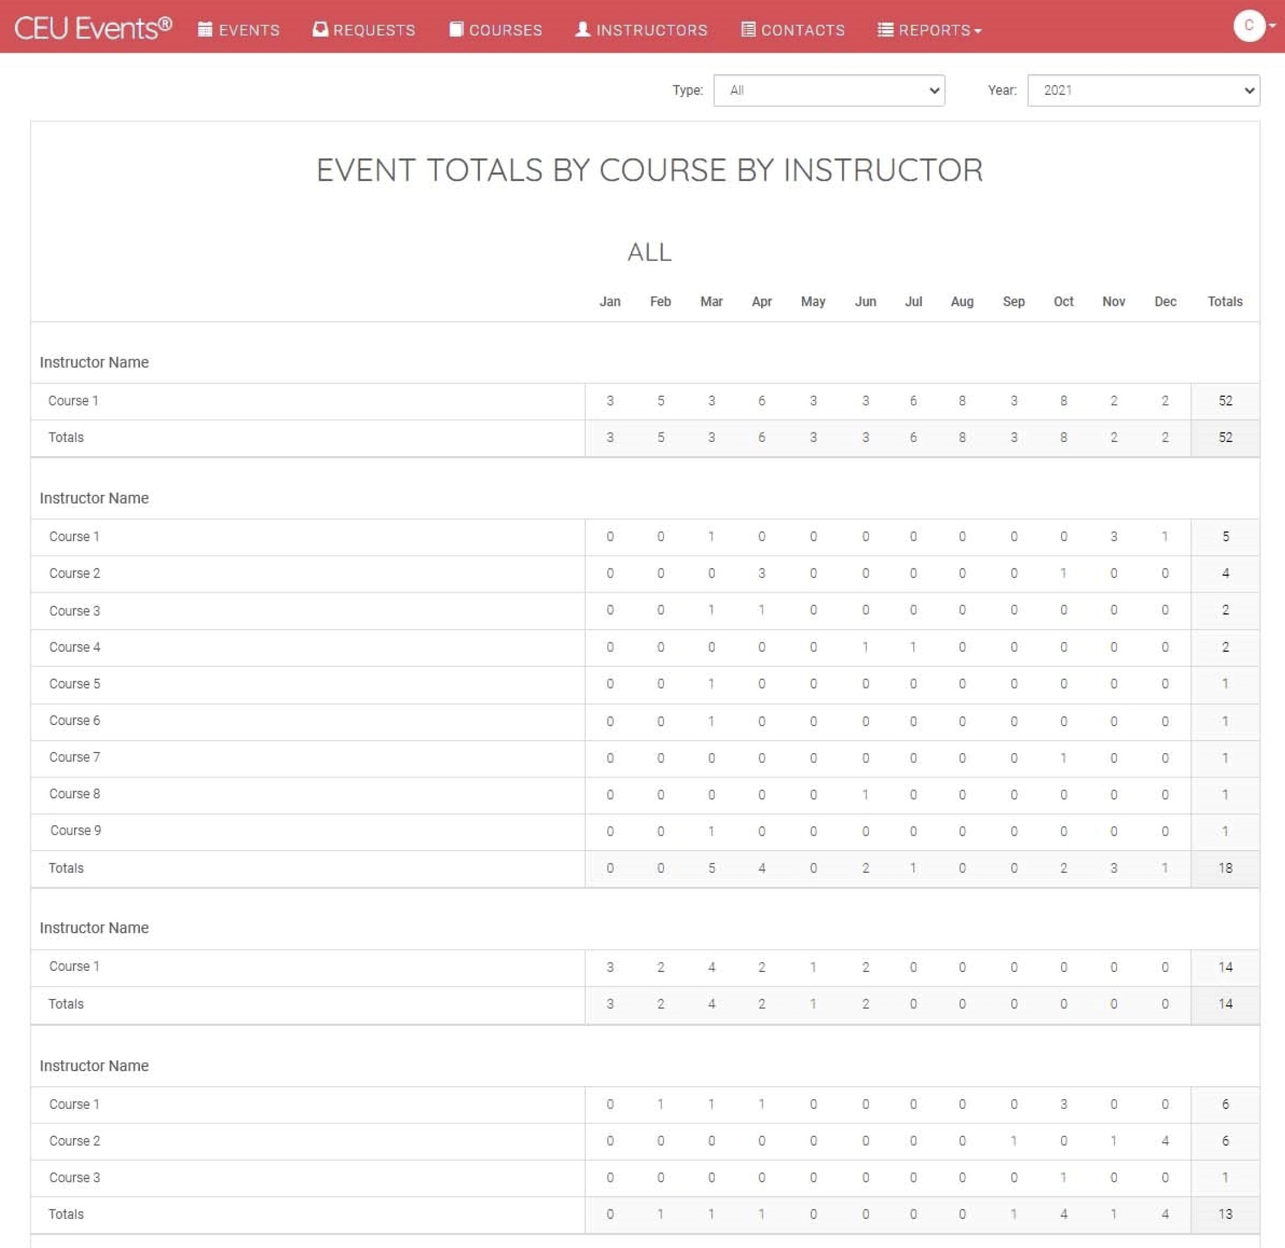Viewport: 1285px width, 1248px height.
Task: Click the CEU Events logo
Action: pos(93,28)
